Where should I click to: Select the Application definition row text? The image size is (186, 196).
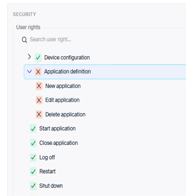(x=67, y=72)
